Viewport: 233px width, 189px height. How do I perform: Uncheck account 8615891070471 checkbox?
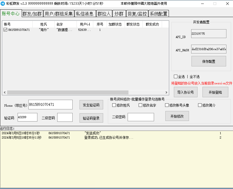6,30
